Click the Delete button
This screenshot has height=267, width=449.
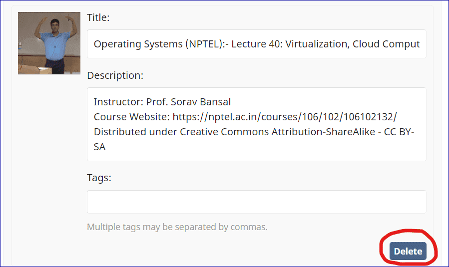(408, 251)
